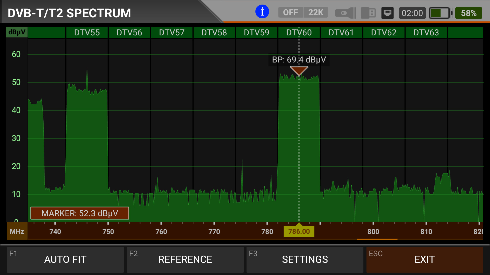490x275 pixels.
Task: Select the DTV55 channel header
Action: pos(87,33)
